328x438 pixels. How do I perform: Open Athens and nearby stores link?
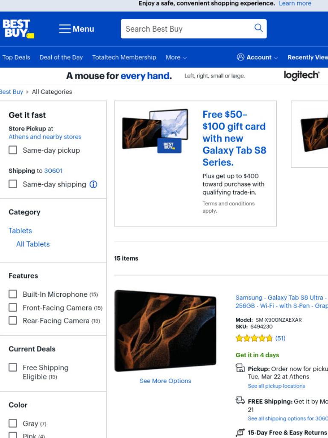(x=45, y=137)
